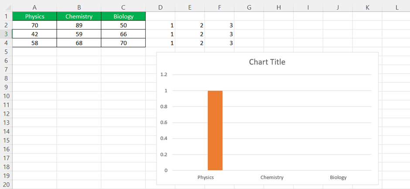This screenshot has height=189, width=410.
Task: Click the Biology axis label in chart
Action: point(338,178)
